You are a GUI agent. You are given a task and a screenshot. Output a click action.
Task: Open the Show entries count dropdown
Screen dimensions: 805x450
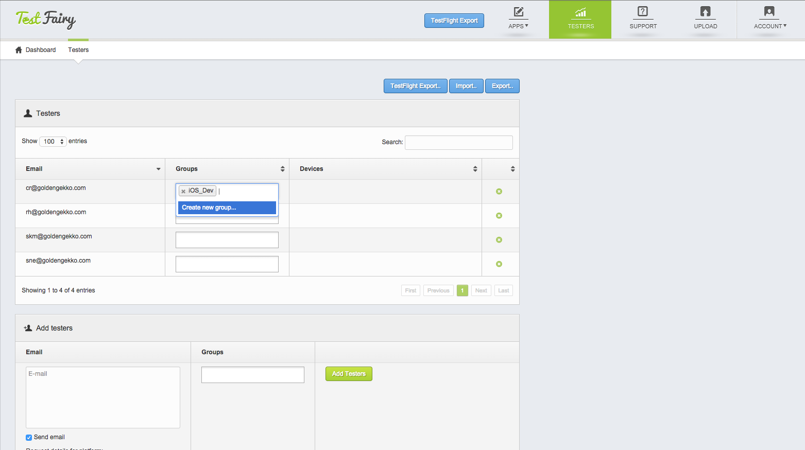[53, 142]
